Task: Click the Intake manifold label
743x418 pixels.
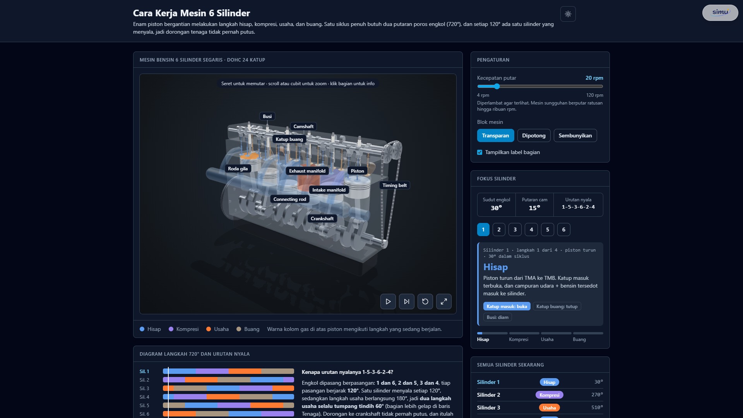Action: pyautogui.click(x=329, y=190)
